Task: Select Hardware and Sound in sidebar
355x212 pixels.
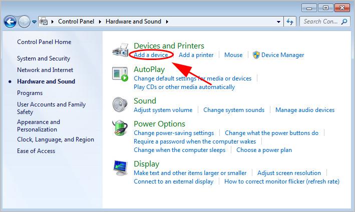Action: click(x=46, y=81)
